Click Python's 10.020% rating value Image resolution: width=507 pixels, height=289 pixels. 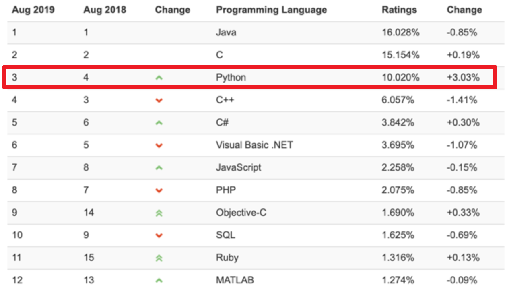(400, 77)
